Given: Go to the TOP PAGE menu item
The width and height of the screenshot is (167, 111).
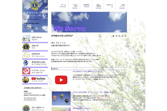Looking at the screenshot, I should click(63, 6).
